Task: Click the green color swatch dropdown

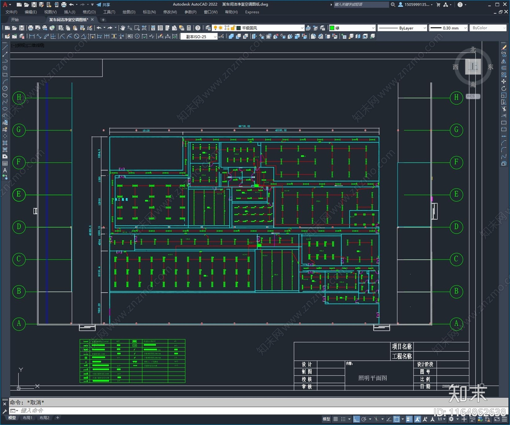Action: point(352,28)
